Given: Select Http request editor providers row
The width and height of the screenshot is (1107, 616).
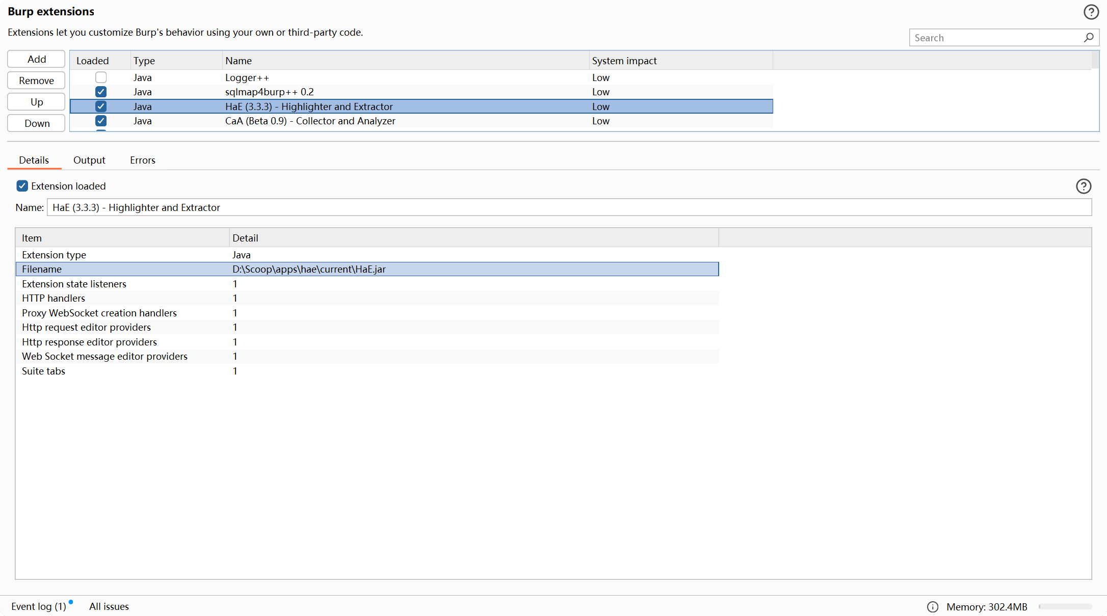Looking at the screenshot, I should click(x=367, y=327).
